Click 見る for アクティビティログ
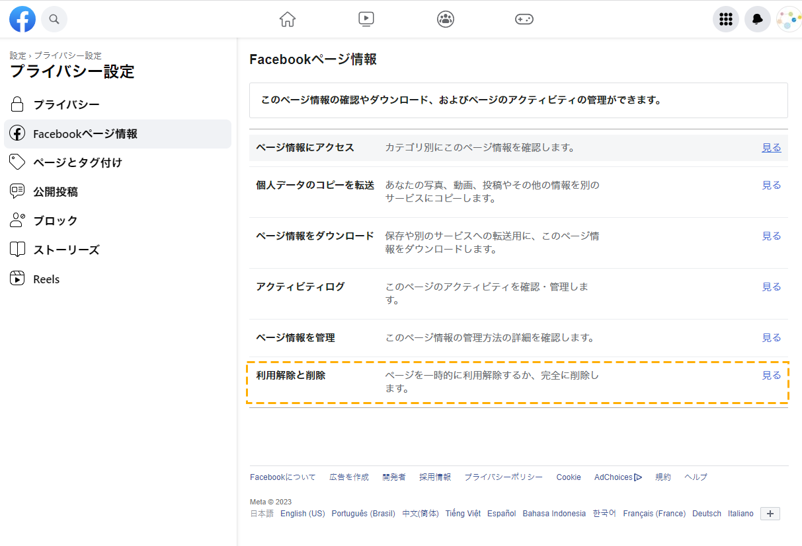Viewport: 802px width, 546px height. click(x=772, y=287)
